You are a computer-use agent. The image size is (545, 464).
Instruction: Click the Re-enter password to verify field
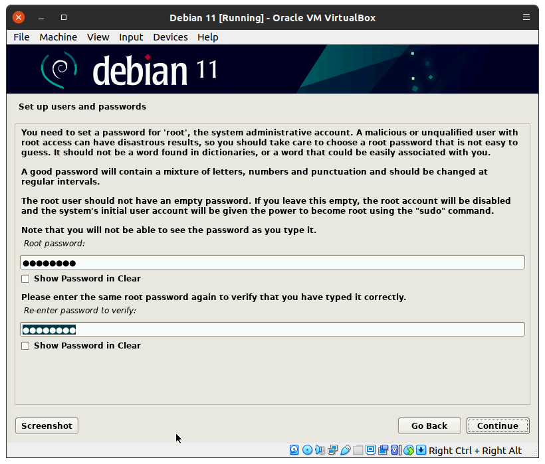click(272, 330)
